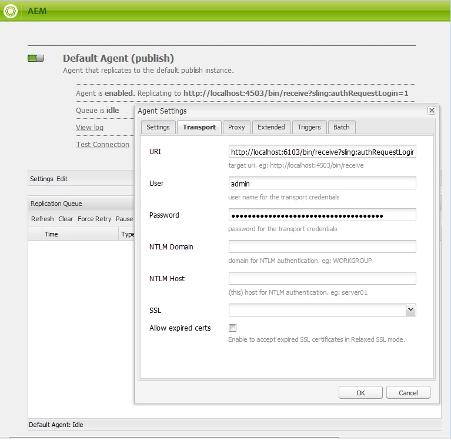Open the Batch tab

[x=342, y=127]
